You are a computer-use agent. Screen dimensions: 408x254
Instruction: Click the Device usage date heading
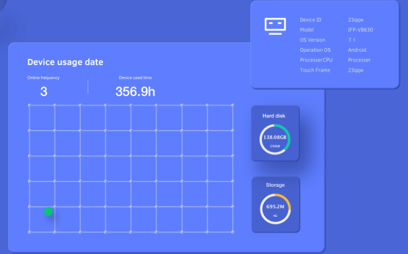65,62
